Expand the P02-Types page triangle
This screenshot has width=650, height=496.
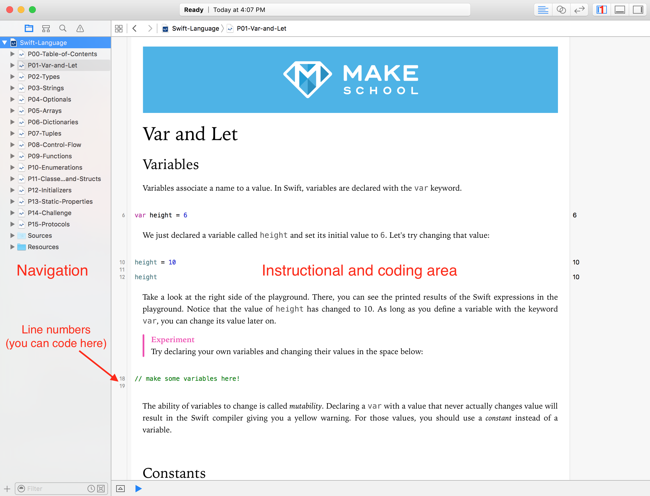coord(12,76)
